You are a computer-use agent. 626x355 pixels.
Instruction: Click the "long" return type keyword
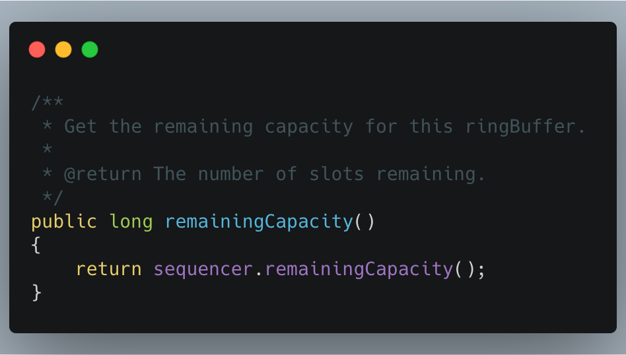(x=131, y=222)
